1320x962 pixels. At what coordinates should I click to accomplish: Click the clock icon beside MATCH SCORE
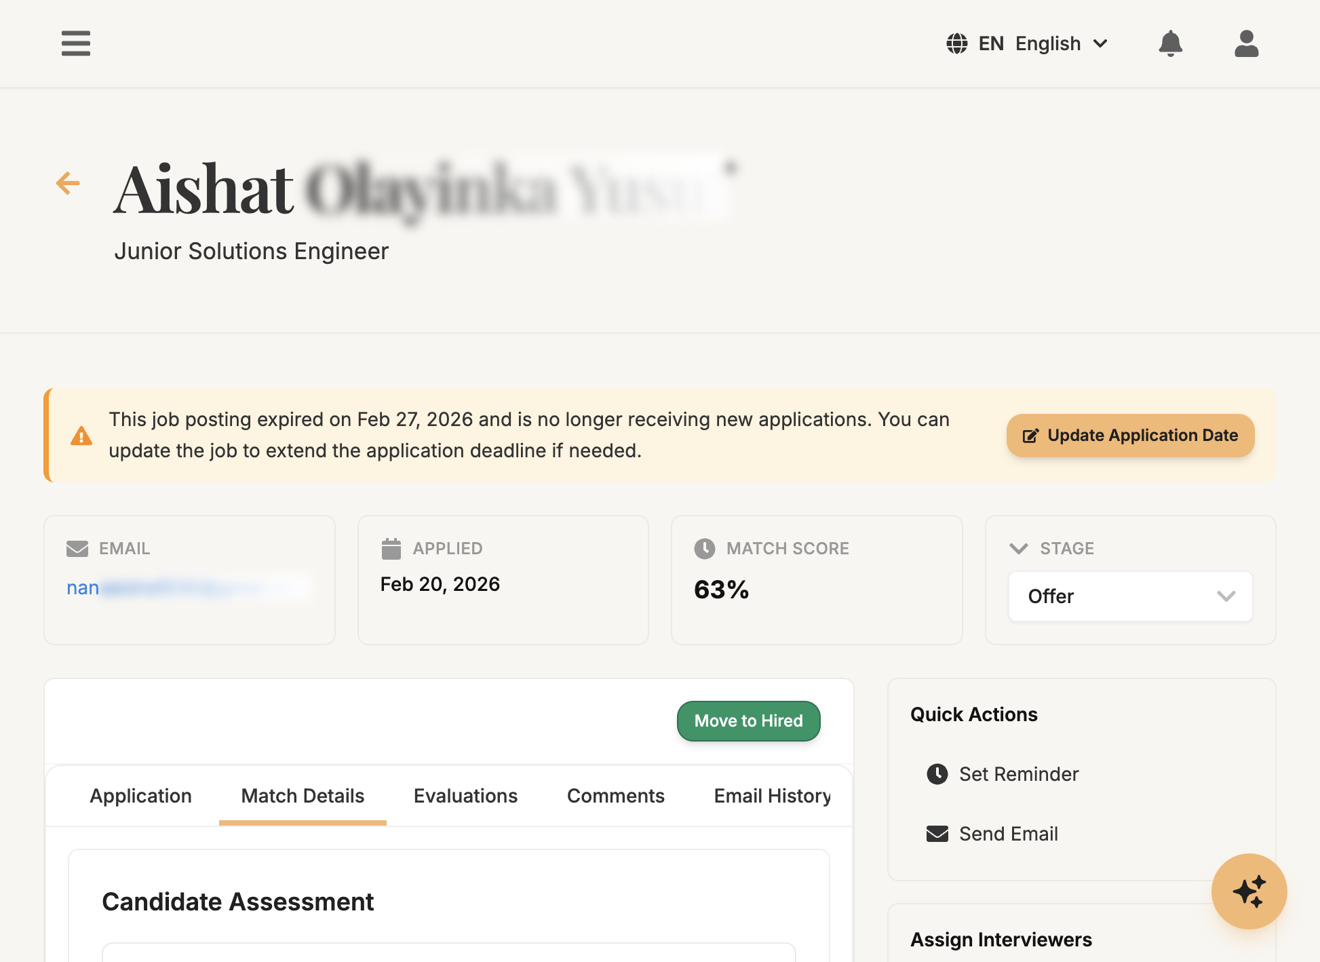pyautogui.click(x=705, y=548)
